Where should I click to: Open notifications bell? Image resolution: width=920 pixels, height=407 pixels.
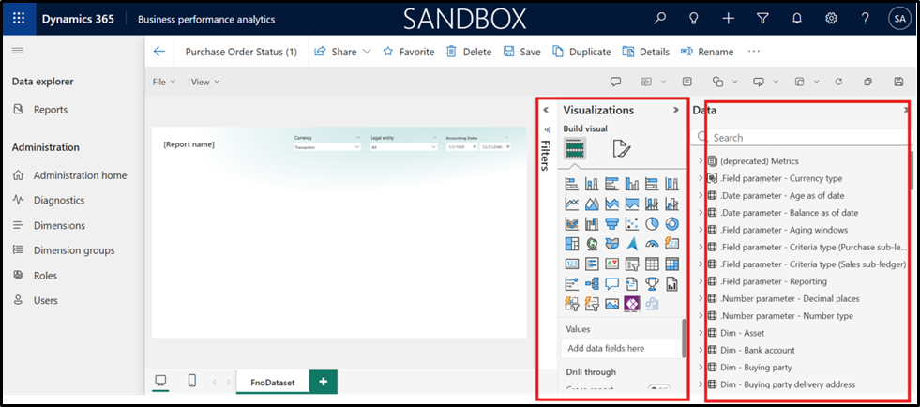[797, 19]
